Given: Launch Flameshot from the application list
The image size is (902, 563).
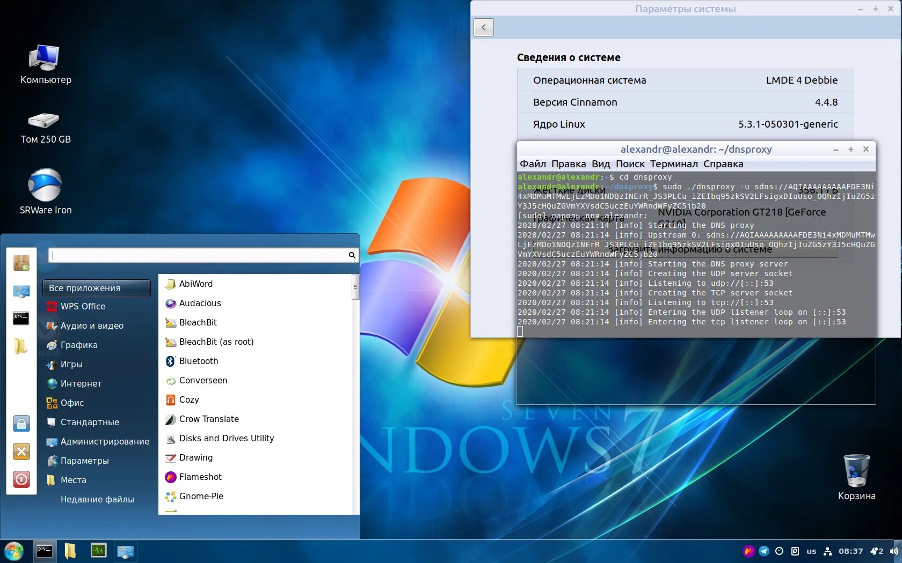Looking at the screenshot, I should pos(256,477).
